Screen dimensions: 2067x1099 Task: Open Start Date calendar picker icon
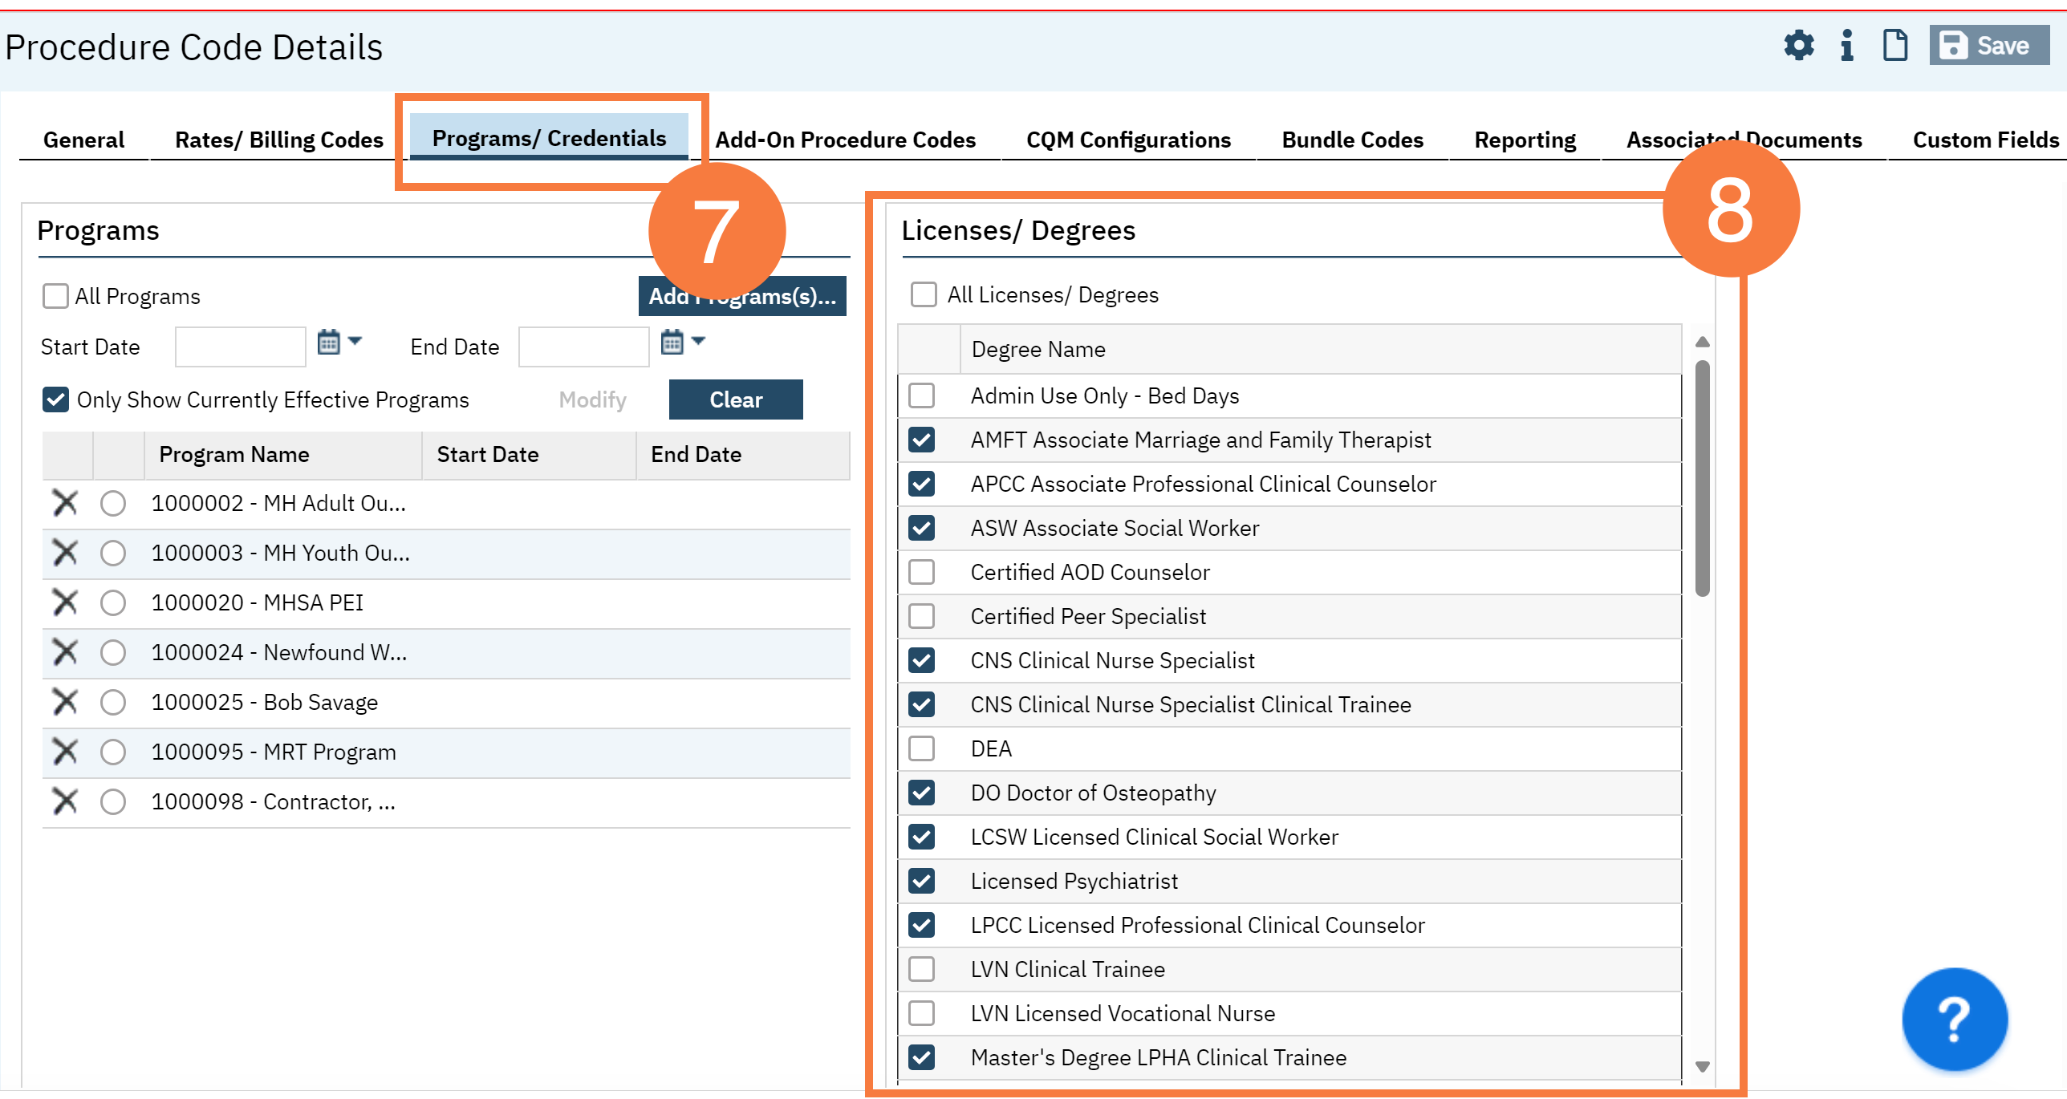[x=328, y=343]
